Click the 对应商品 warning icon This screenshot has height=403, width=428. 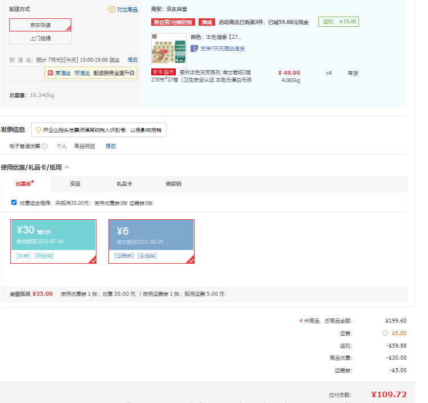coord(112,10)
